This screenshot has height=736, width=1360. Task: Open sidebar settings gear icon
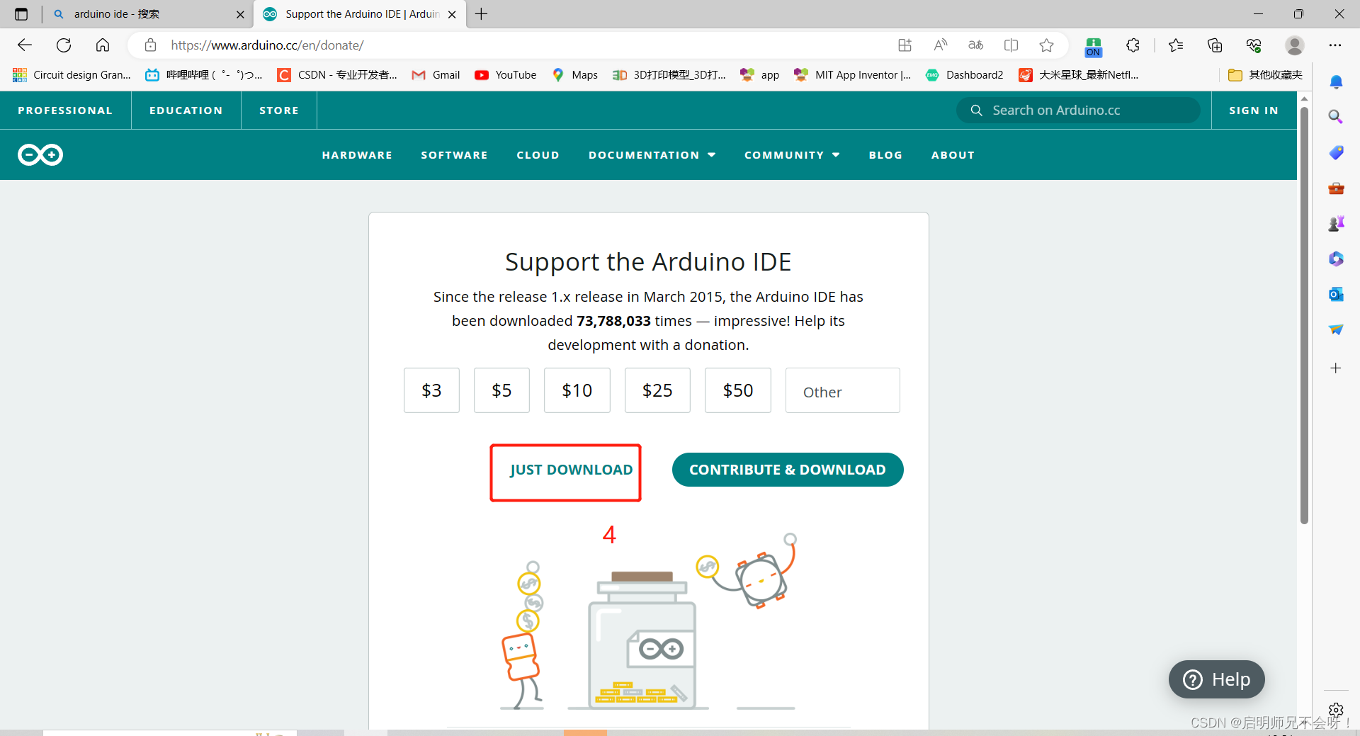point(1336,710)
